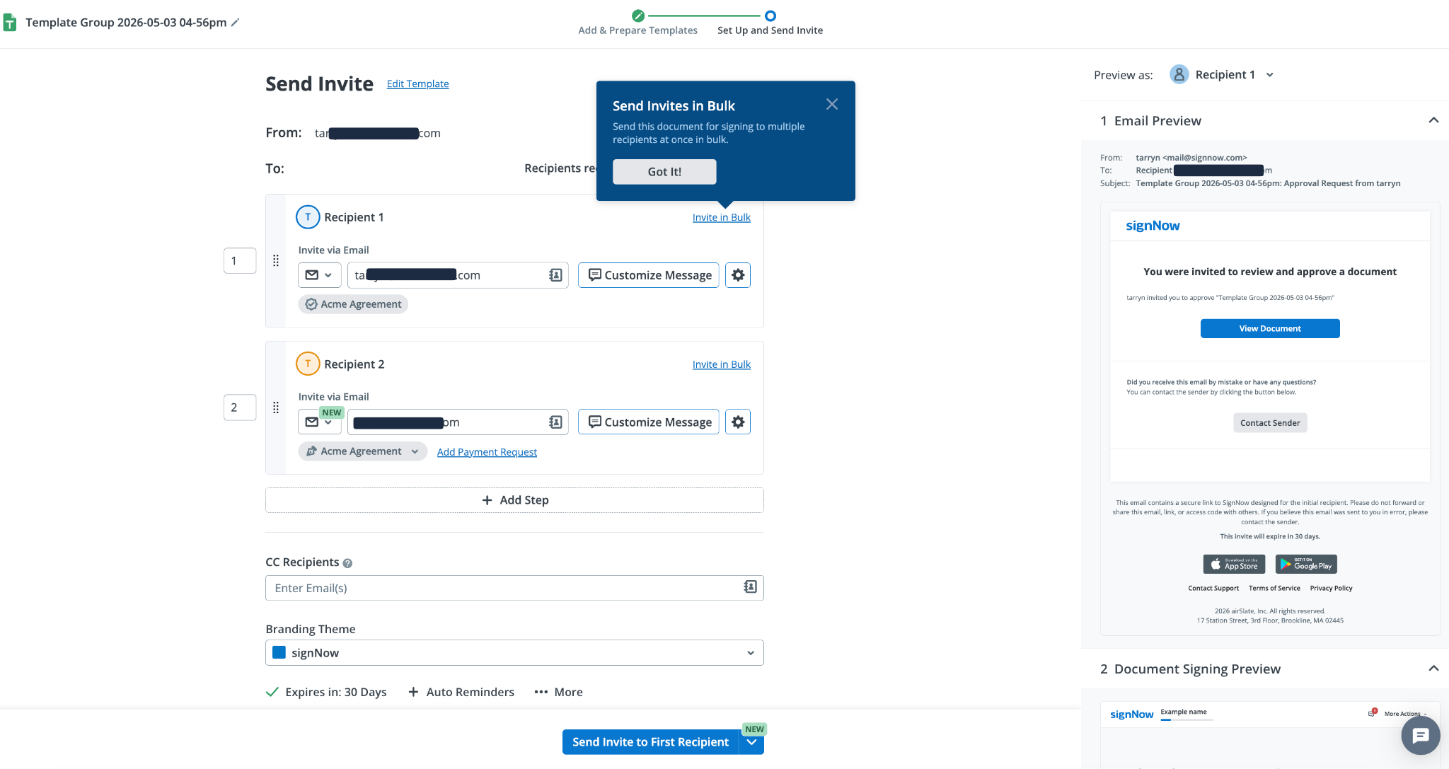Open Privacy Policy link in preview
Screen dimensions: 1449x769
tap(1331, 588)
